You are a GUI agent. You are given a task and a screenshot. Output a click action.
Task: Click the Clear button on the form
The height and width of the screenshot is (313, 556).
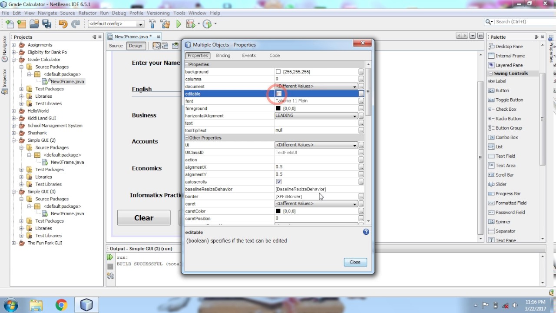click(144, 218)
